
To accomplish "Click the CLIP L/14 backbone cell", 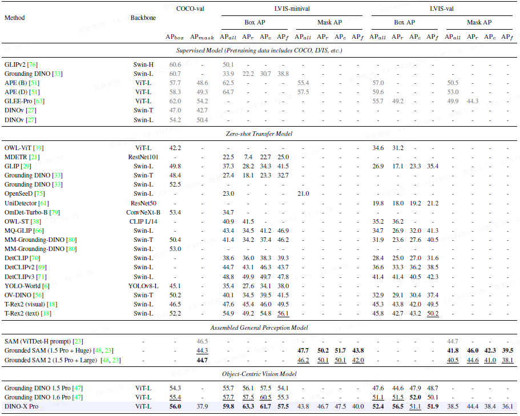I will tap(143, 221).
